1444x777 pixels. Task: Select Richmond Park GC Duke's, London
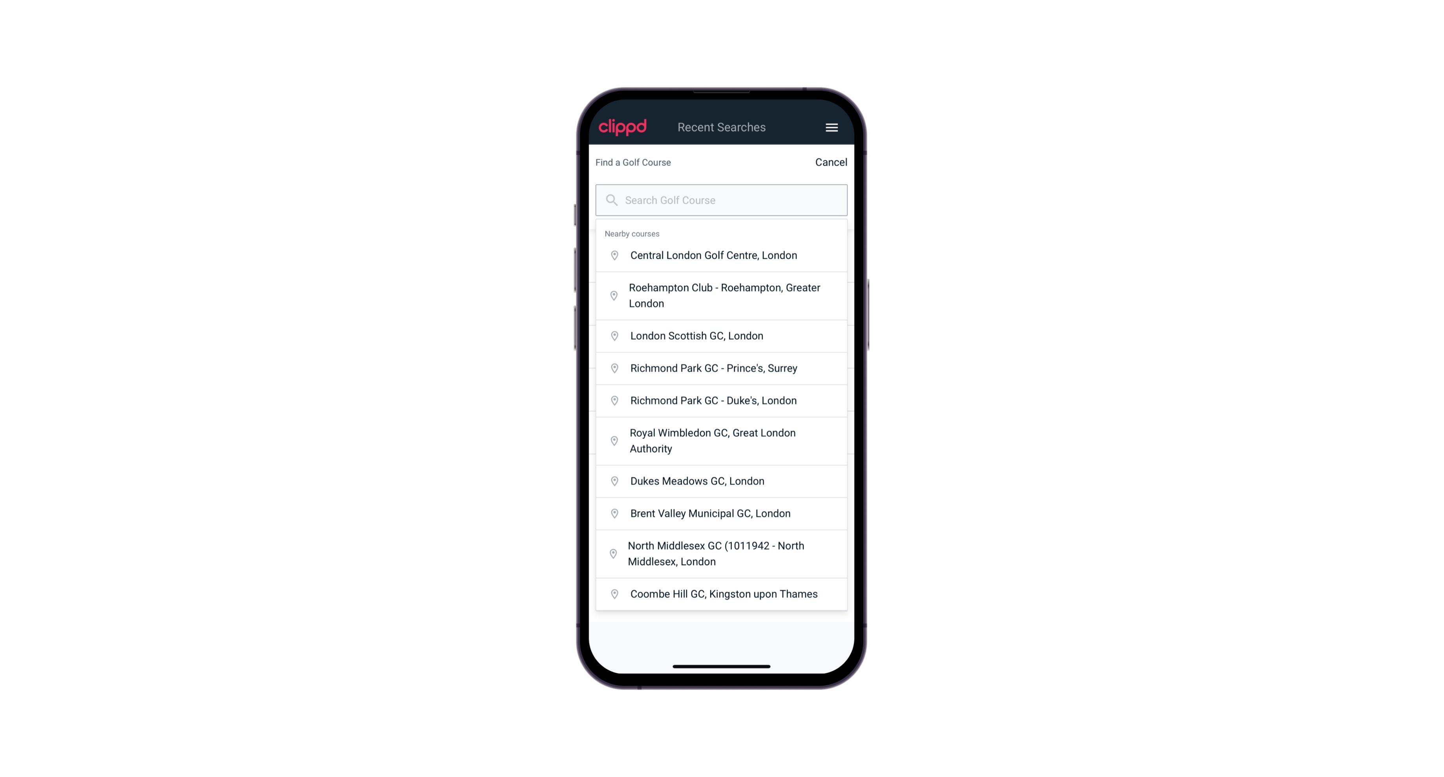point(721,400)
